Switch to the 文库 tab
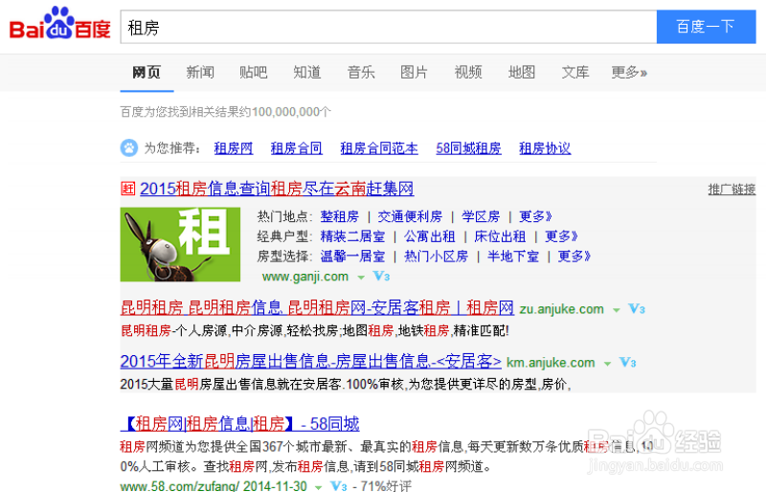 pos(575,73)
